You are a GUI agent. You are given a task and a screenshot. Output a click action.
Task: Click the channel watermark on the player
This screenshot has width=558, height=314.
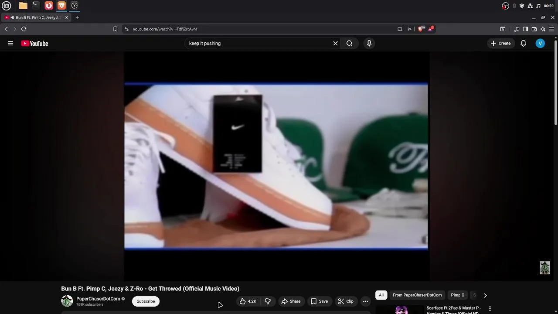(x=545, y=268)
